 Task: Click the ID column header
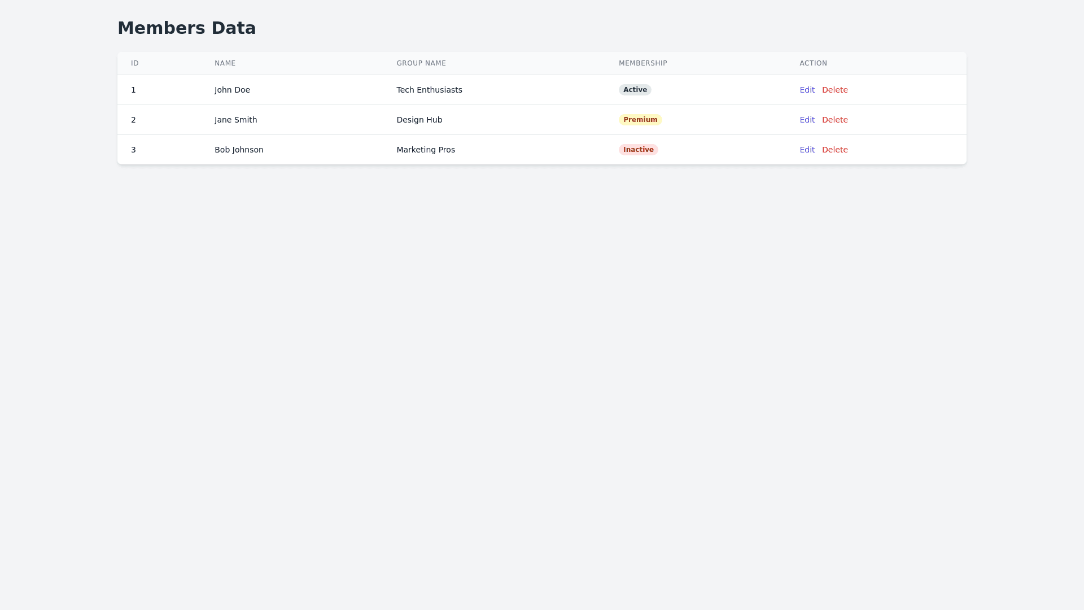point(135,63)
